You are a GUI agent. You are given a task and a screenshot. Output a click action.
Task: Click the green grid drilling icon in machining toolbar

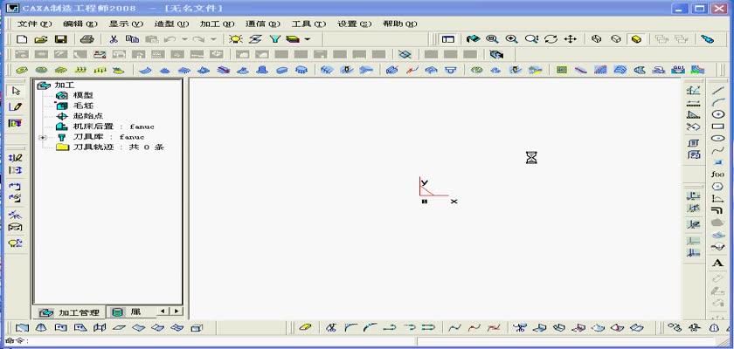[562, 70]
